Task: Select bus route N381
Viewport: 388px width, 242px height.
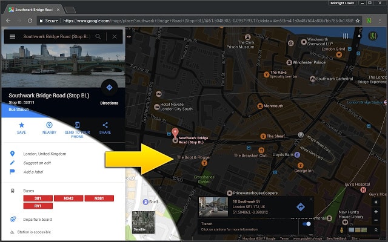Action: pos(99,198)
